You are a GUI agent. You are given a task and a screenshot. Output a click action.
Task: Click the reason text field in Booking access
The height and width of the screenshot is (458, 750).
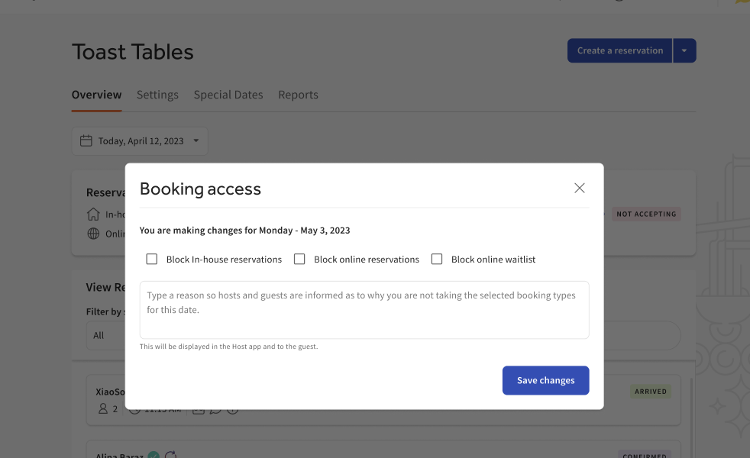tap(364, 308)
